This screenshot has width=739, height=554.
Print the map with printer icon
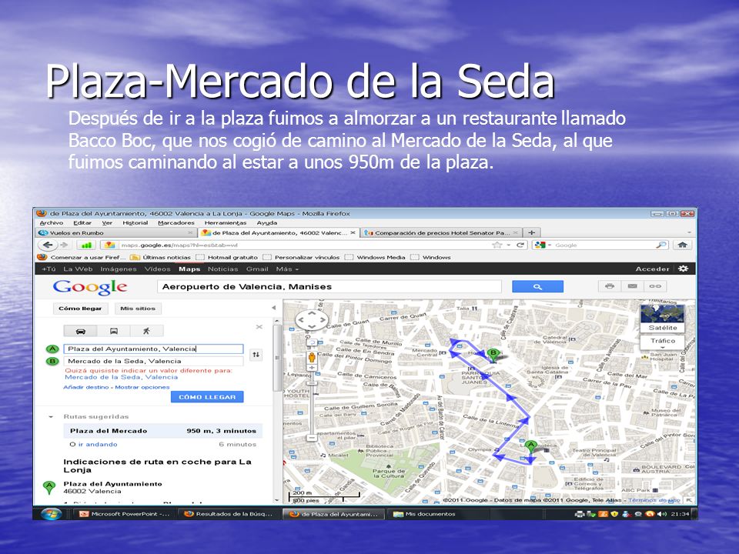pos(610,286)
